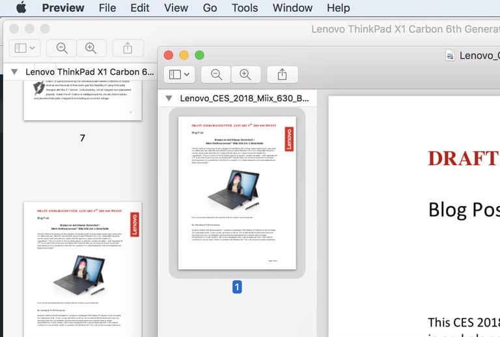This screenshot has height=337, width=500.
Task: Open the View menu
Action: [x=176, y=8]
